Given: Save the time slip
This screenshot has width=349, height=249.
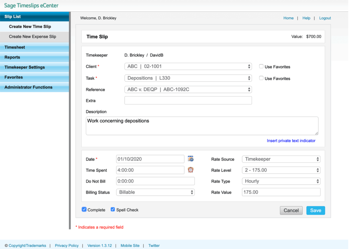Looking at the screenshot, I should [315, 210].
